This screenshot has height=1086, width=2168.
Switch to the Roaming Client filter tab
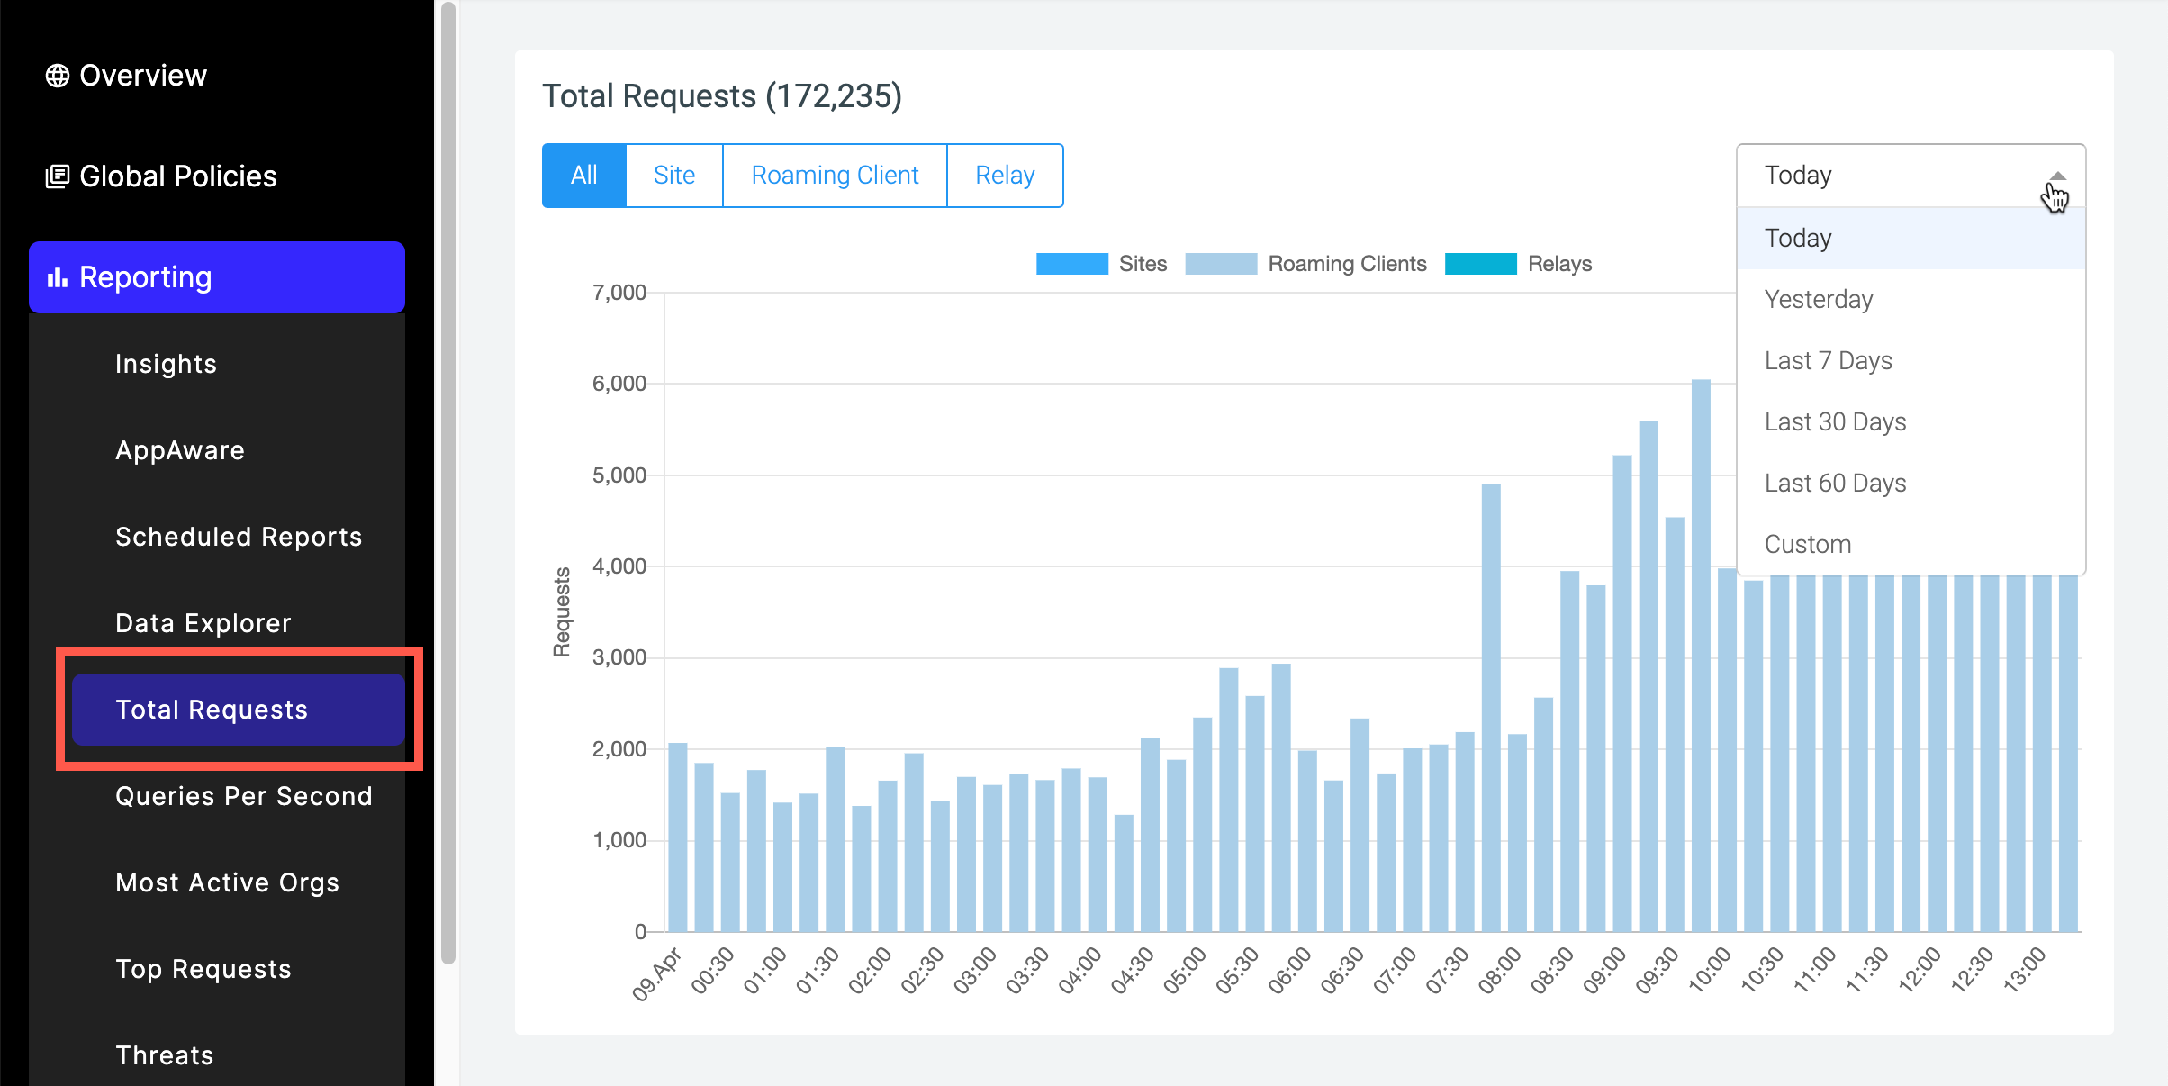tap(834, 175)
